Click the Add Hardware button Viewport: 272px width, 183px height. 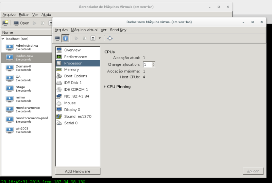(x=78, y=171)
